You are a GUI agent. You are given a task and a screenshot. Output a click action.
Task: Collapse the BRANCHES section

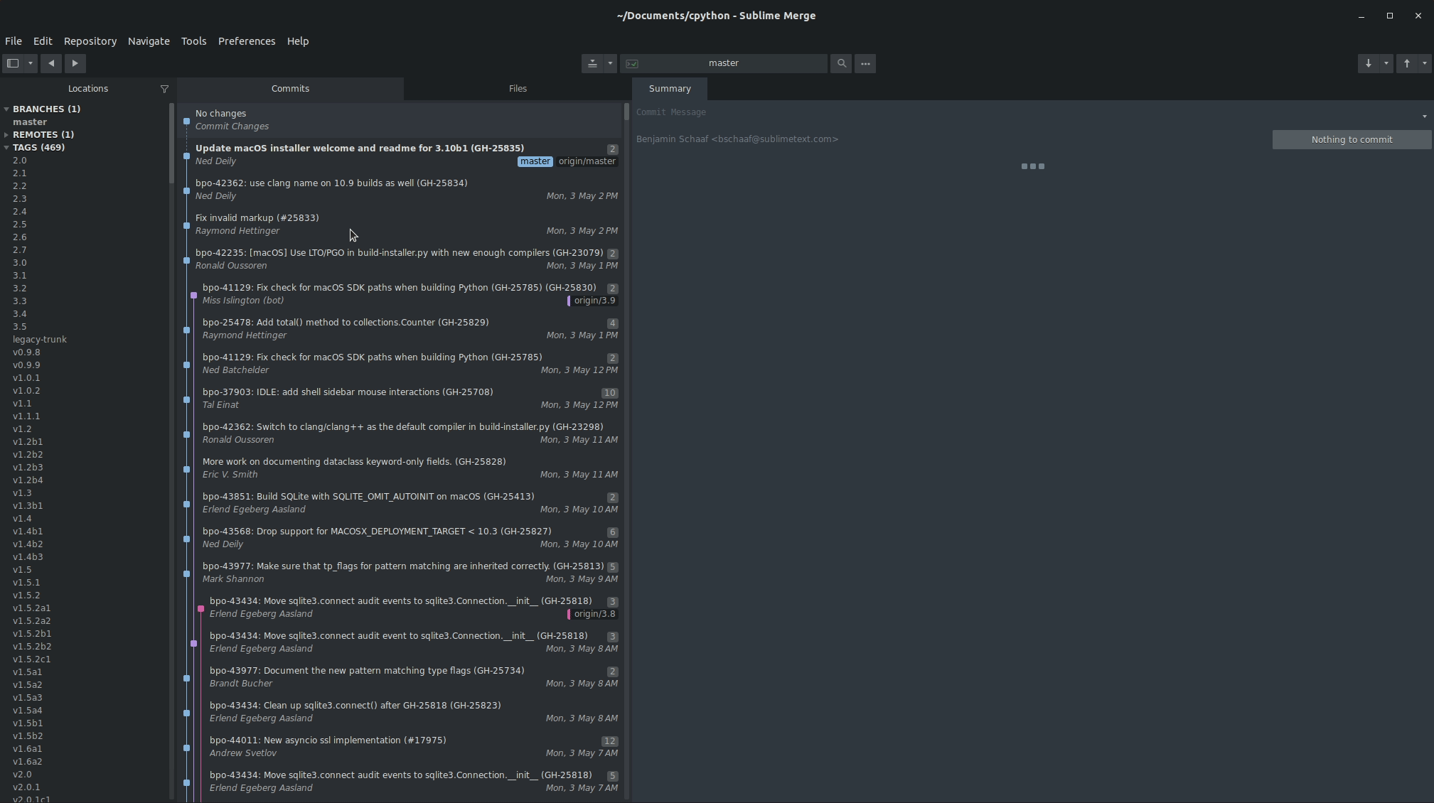pos(6,109)
